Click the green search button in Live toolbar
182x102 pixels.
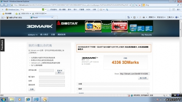point(43,9)
